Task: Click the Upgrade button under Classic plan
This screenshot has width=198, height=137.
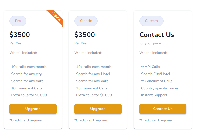Action: 98,109
